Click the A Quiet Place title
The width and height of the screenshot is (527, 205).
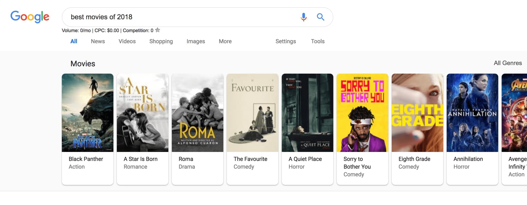(305, 159)
